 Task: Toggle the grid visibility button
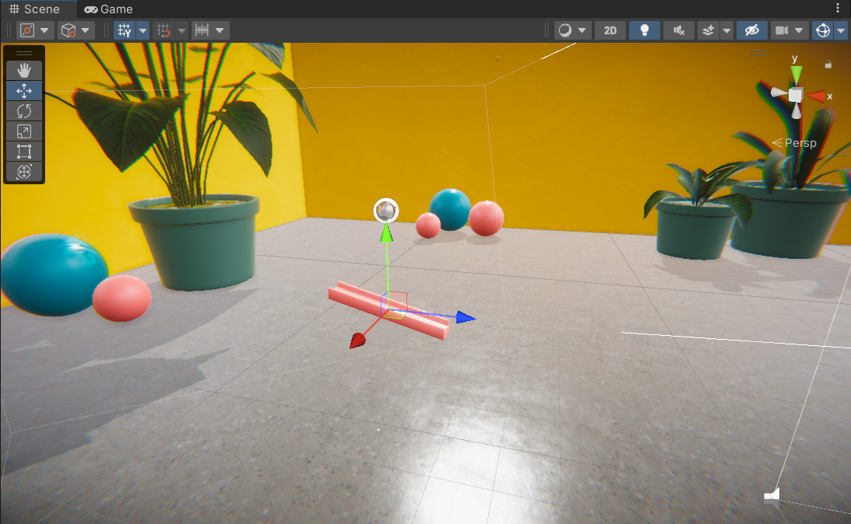124,30
